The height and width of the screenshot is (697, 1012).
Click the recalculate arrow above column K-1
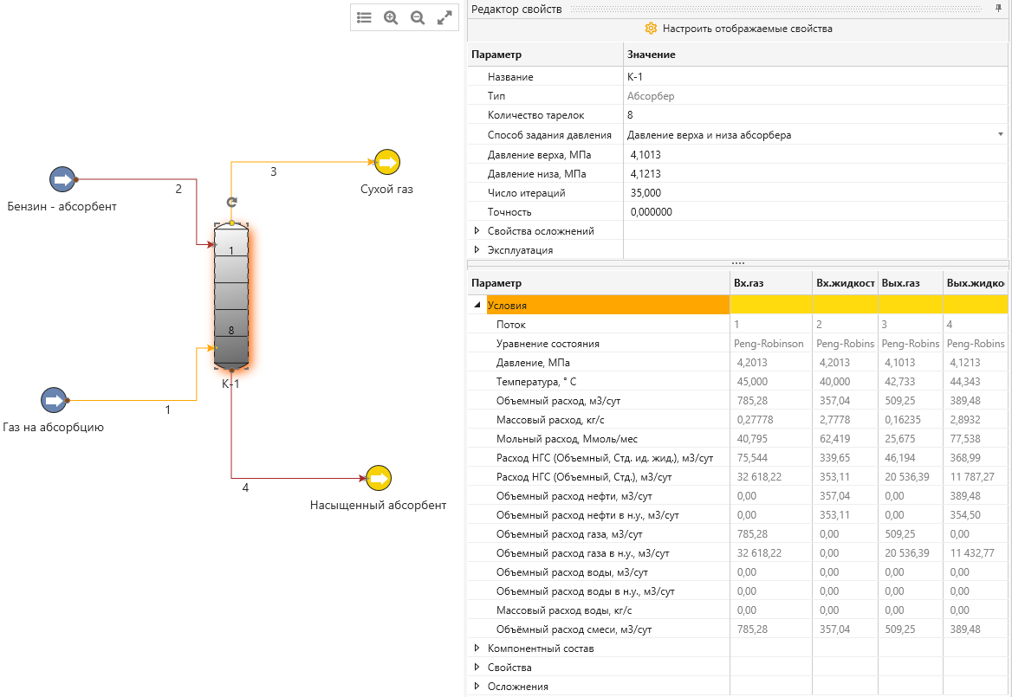(231, 202)
